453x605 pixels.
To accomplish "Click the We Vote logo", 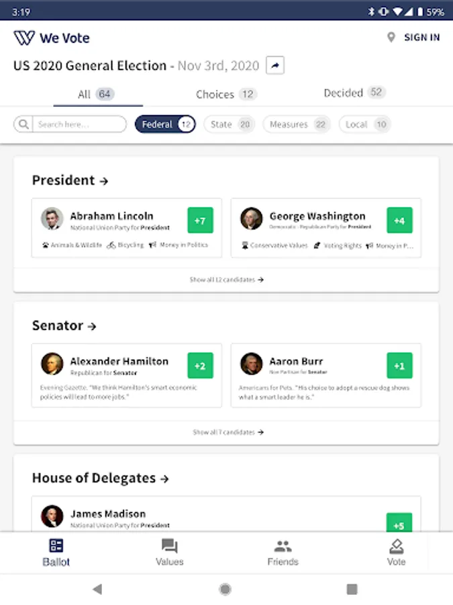I will pyautogui.click(x=52, y=38).
